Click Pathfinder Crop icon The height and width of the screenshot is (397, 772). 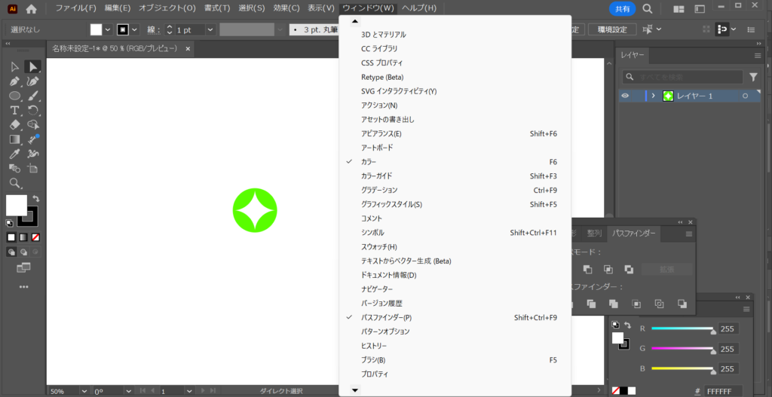pyautogui.click(x=636, y=304)
